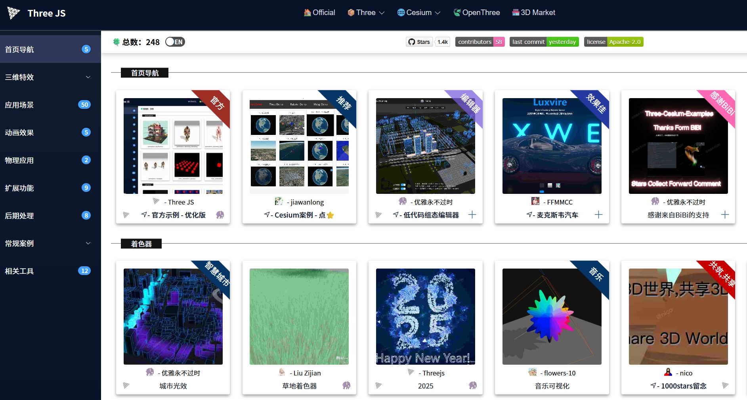Click the Three JS author icon on first card
The width and height of the screenshot is (747, 400).
pyautogui.click(x=156, y=201)
